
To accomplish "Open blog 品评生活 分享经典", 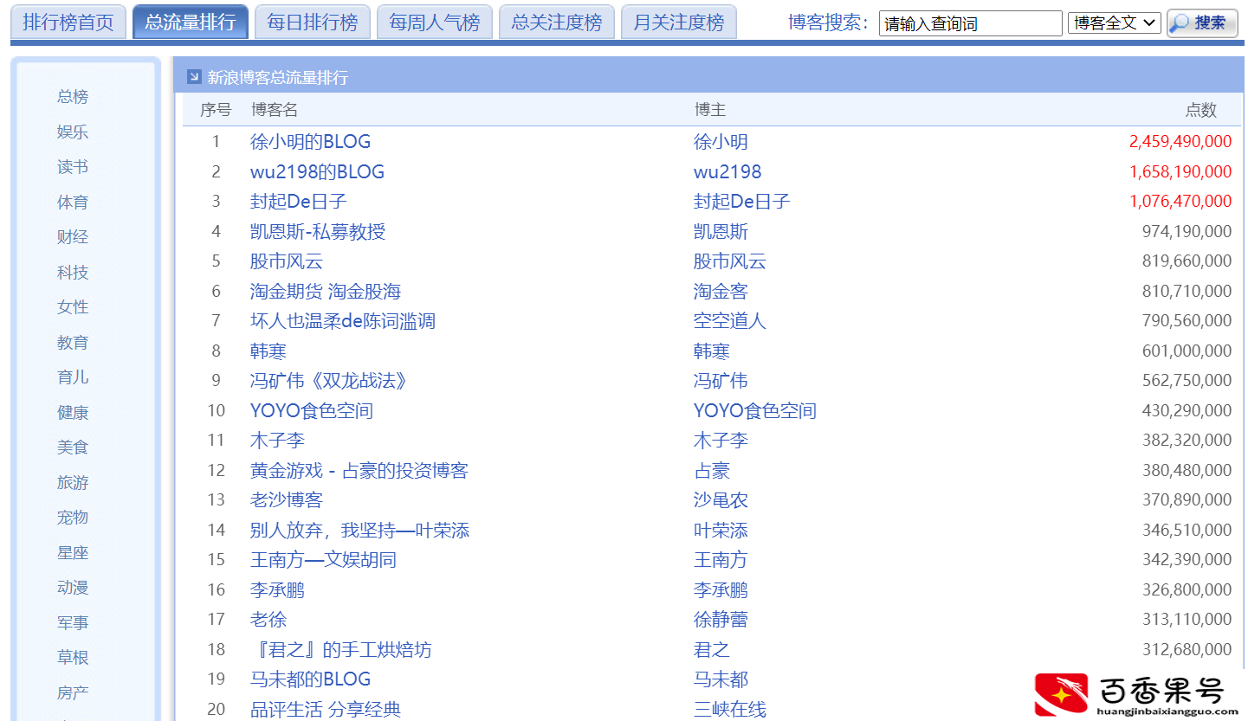I will pos(326,709).
